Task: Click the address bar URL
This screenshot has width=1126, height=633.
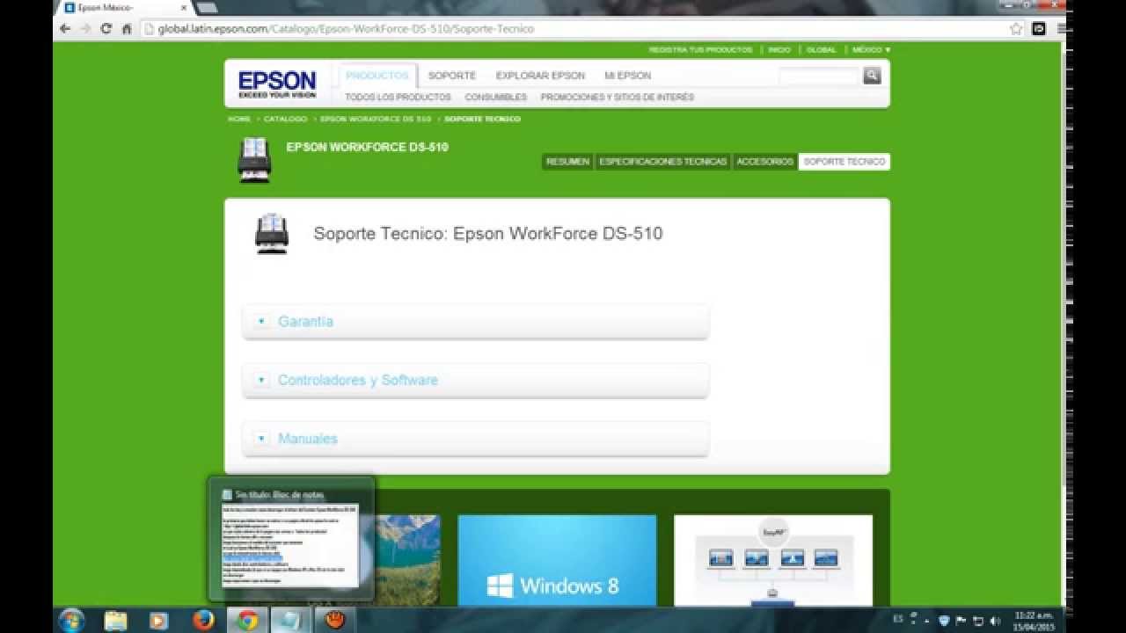Action: pos(346,29)
